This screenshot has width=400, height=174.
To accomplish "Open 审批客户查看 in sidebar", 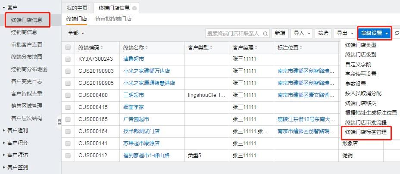I will click(27, 45).
